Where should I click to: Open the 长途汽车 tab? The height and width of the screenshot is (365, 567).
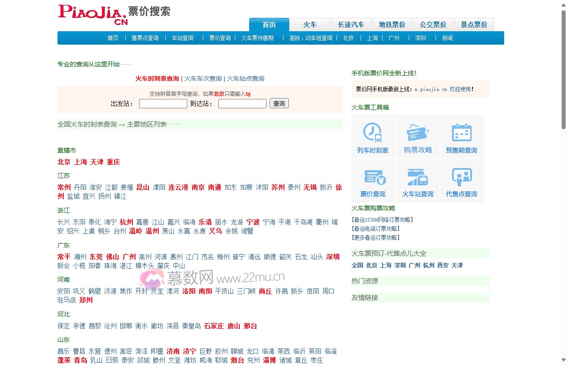pyautogui.click(x=351, y=25)
